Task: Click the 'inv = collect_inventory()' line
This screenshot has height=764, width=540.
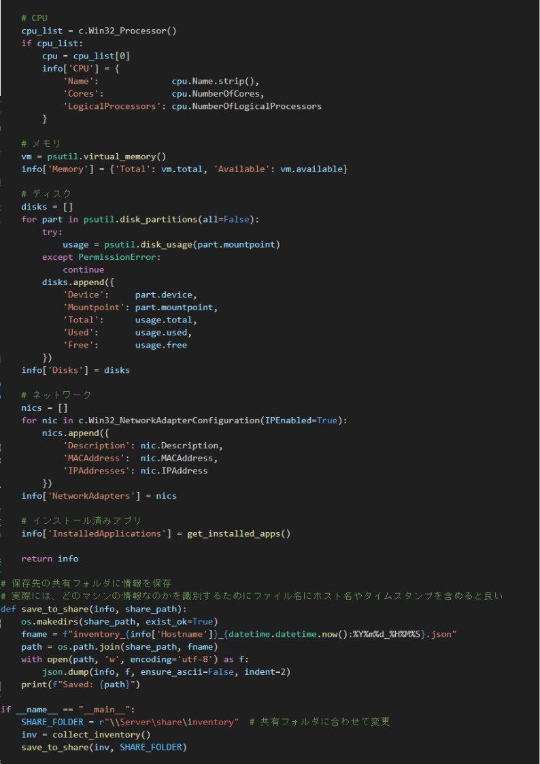Action: pyautogui.click(x=86, y=735)
